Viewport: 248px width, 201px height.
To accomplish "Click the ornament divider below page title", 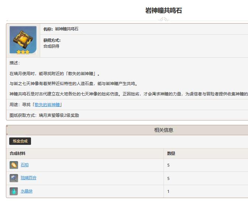I will click(163, 20).
